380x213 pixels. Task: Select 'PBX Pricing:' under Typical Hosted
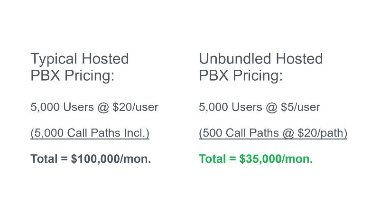pos(72,75)
